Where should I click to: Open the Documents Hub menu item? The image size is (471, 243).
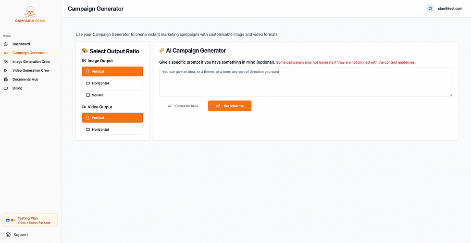[25, 80]
